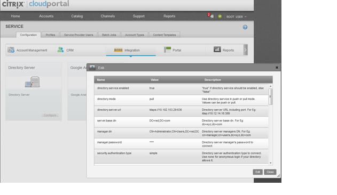The height and width of the screenshot is (195, 337).
Task: Show more categories with right arrow
Action: coord(246,50)
